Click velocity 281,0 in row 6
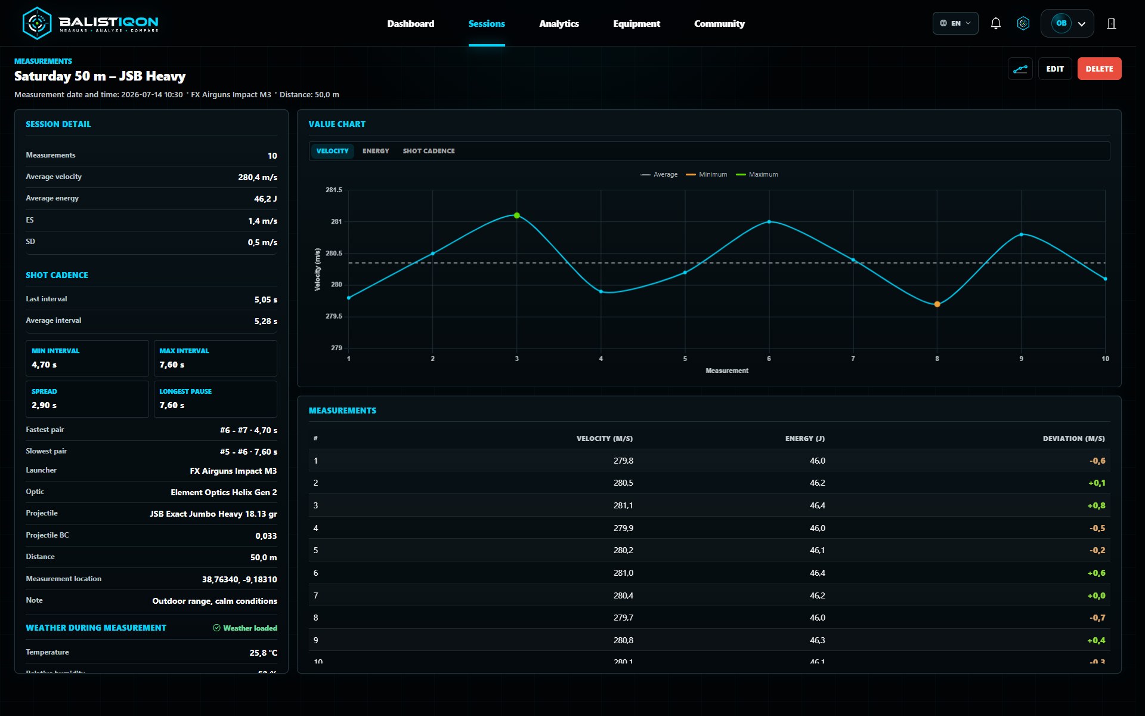 coord(623,573)
